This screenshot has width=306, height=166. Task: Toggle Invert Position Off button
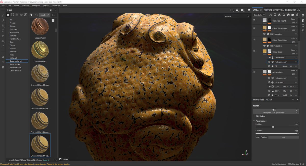[283, 137]
